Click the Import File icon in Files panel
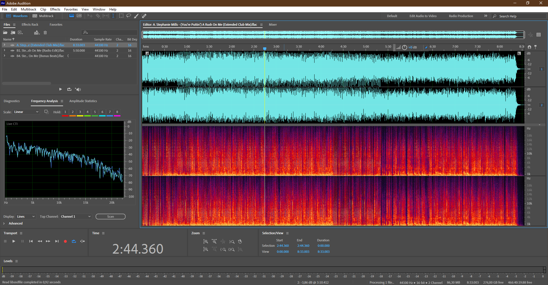The width and height of the screenshot is (548, 285). pos(13,33)
